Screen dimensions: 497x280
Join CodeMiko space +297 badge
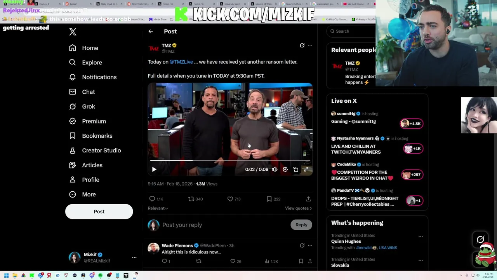tap(412, 175)
